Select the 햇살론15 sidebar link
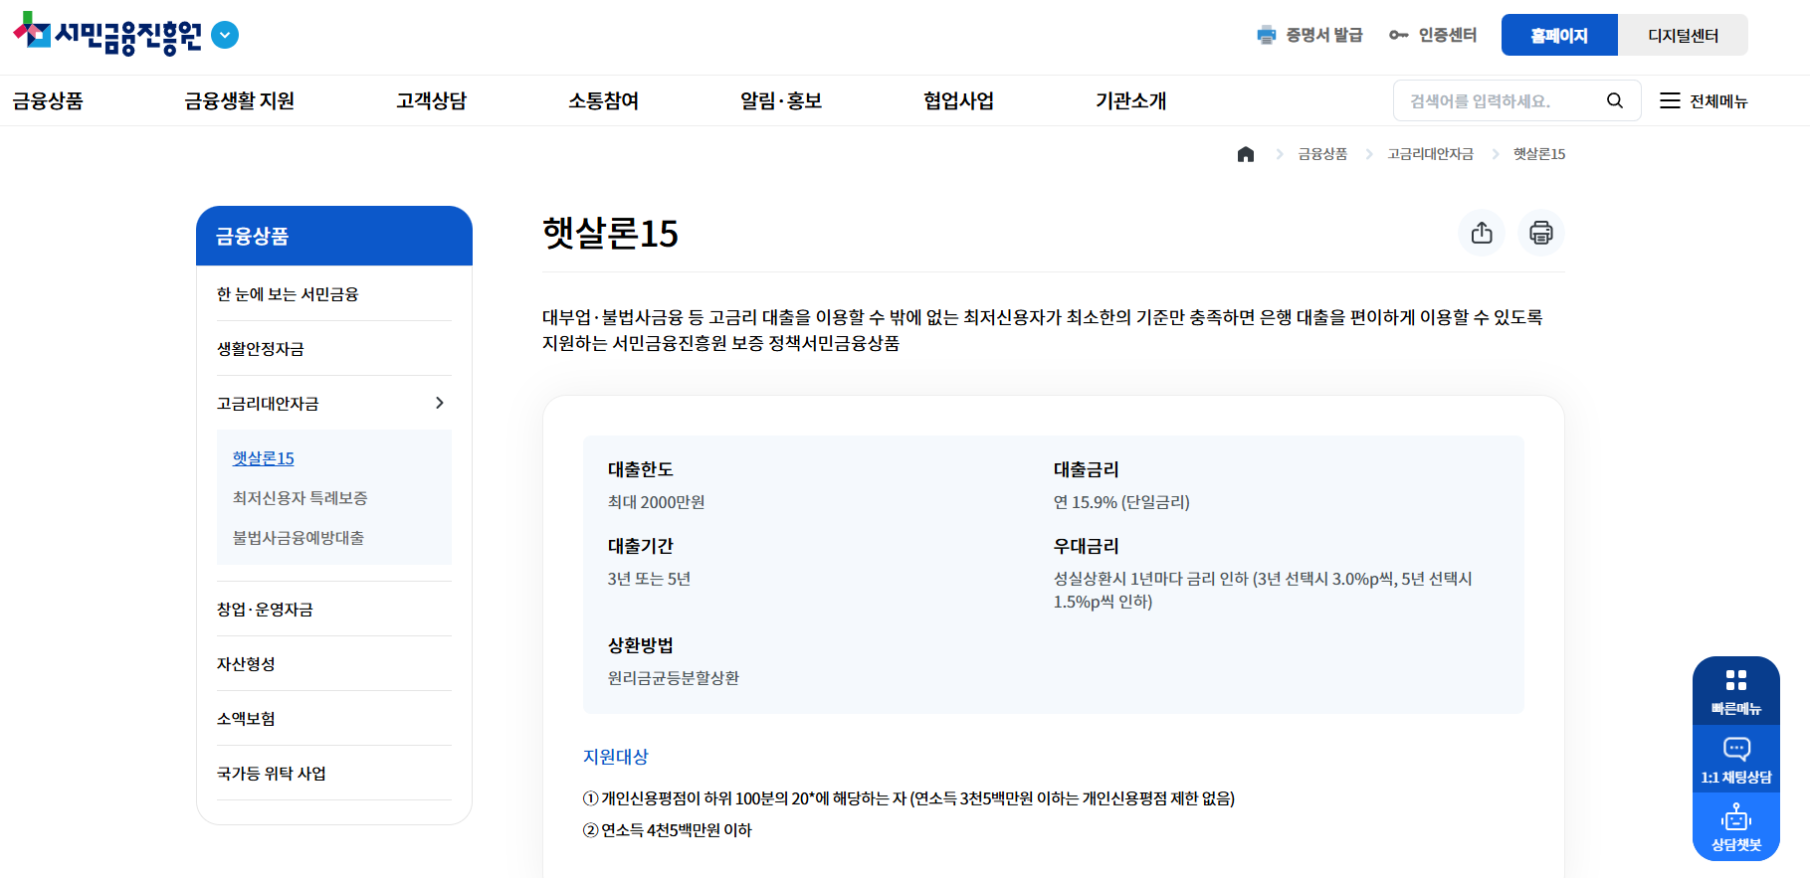 pos(264,458)
